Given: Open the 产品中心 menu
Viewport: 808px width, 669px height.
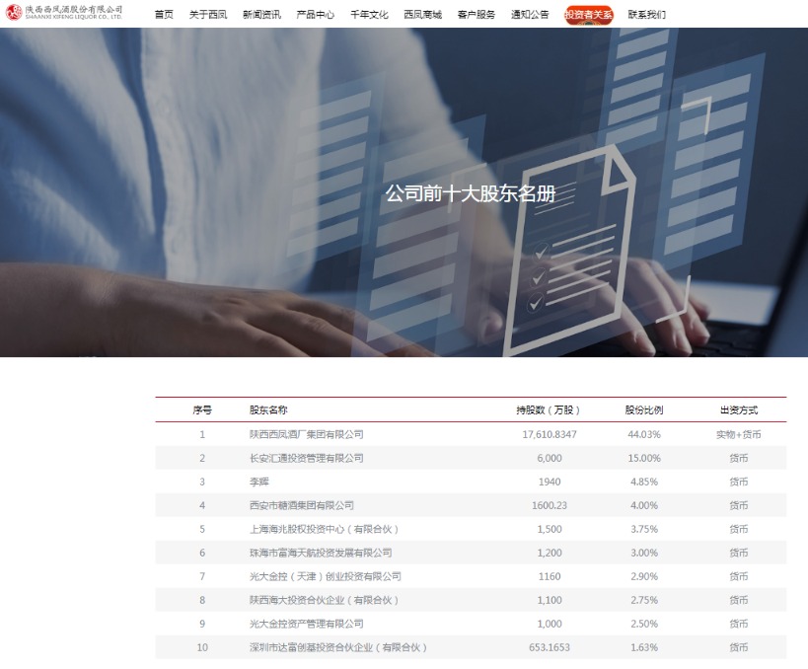Looking at the screenshot, I should tap(316, 15).
